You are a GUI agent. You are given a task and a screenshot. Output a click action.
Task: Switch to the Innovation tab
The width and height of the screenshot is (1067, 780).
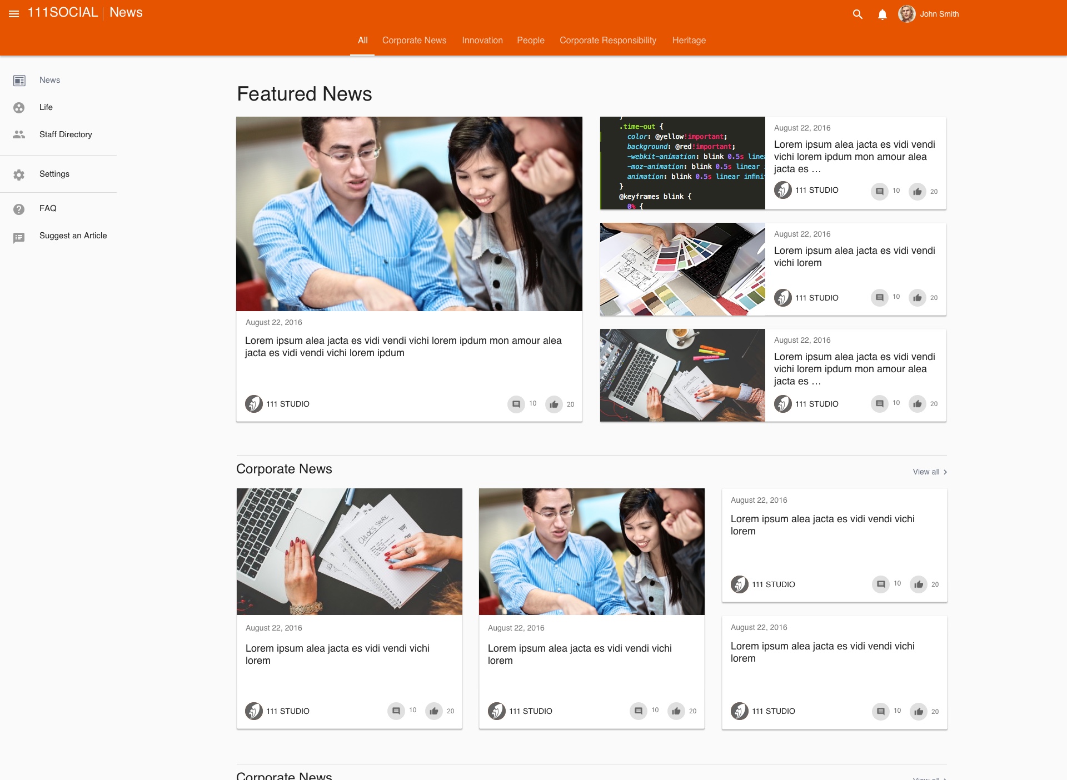tap(482, 41)
